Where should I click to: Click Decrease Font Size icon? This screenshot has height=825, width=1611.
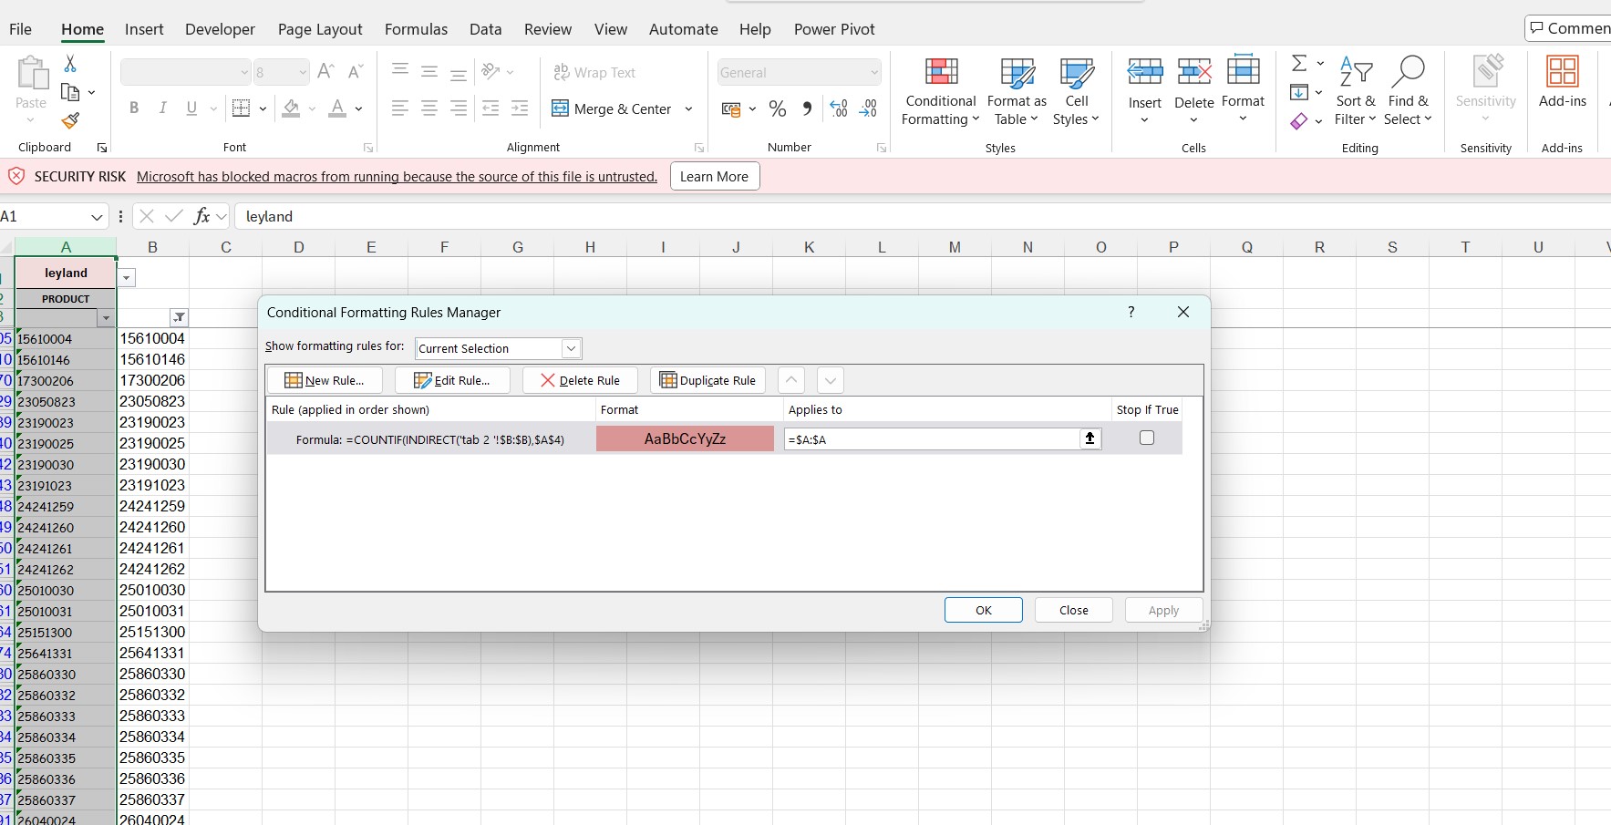[x=356, y=71]
